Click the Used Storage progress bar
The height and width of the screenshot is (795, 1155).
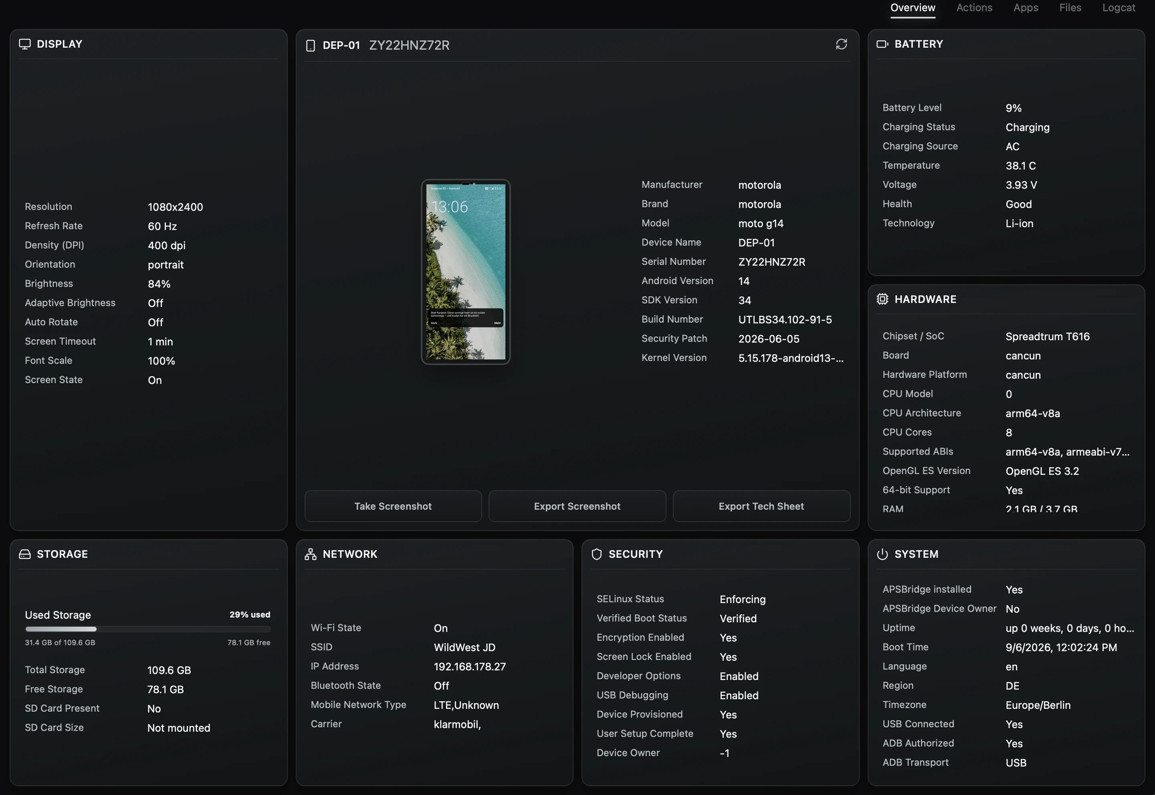[x=148, y=629]
